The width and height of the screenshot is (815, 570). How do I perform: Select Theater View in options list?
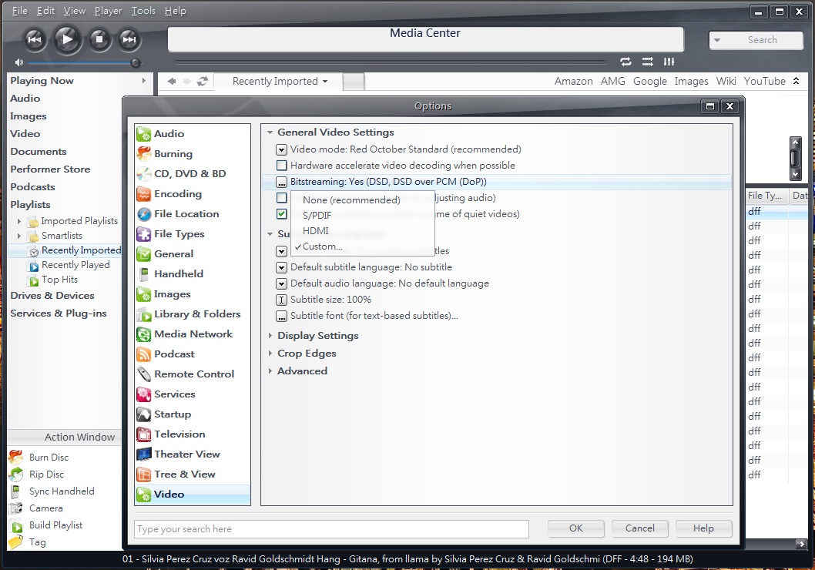click(186, 454)
